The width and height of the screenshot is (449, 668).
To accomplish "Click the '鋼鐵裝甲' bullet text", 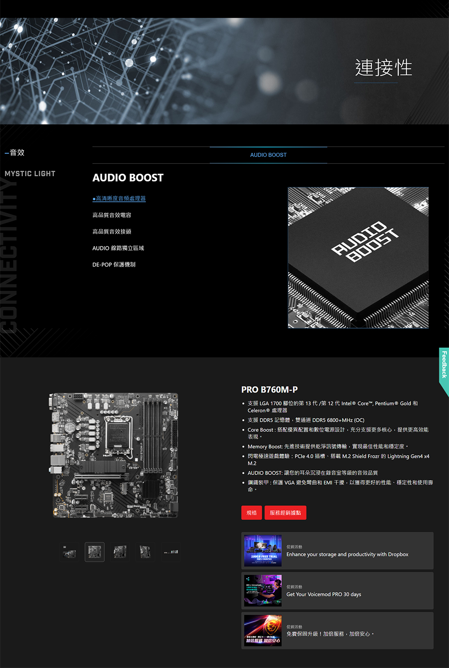I will 340,486.
